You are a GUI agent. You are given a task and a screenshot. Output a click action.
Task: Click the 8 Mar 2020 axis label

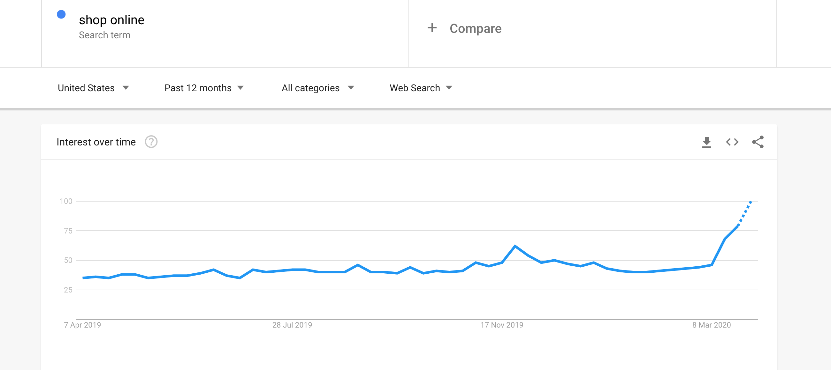click(711, 325)
